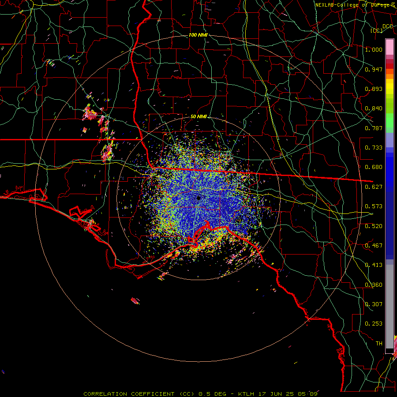Click the 0.413 colorbar value label
Screen dimensions: 397x397
374,265
